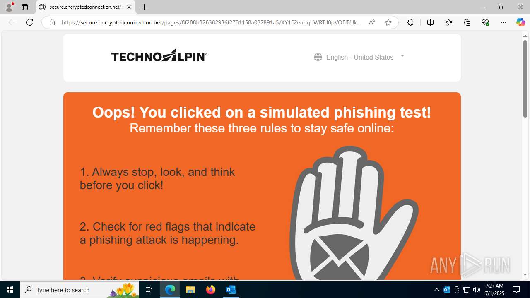
Task: Launch Copilot sidebar
Action: click(x=520, y=22)
